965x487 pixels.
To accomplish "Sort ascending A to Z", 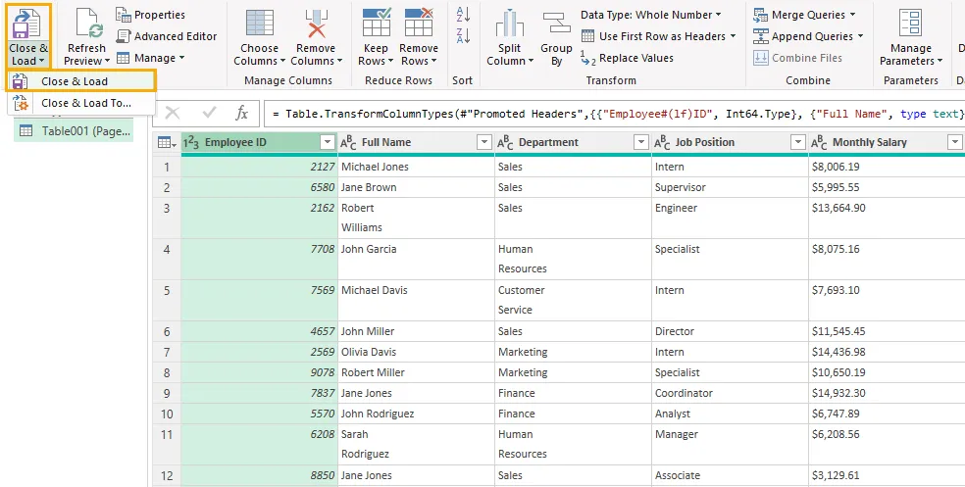I will pyautogui.click(x=464, y=14).
